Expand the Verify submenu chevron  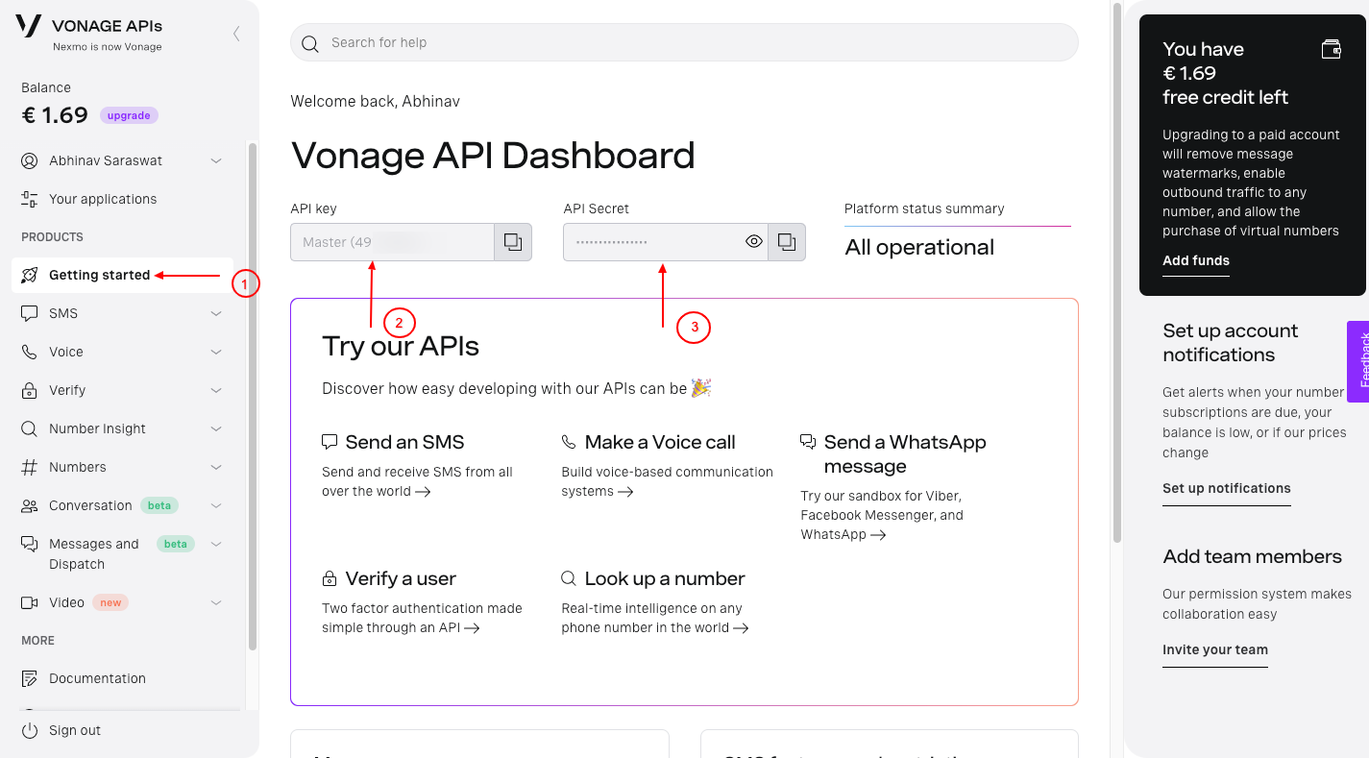(216, 390)
